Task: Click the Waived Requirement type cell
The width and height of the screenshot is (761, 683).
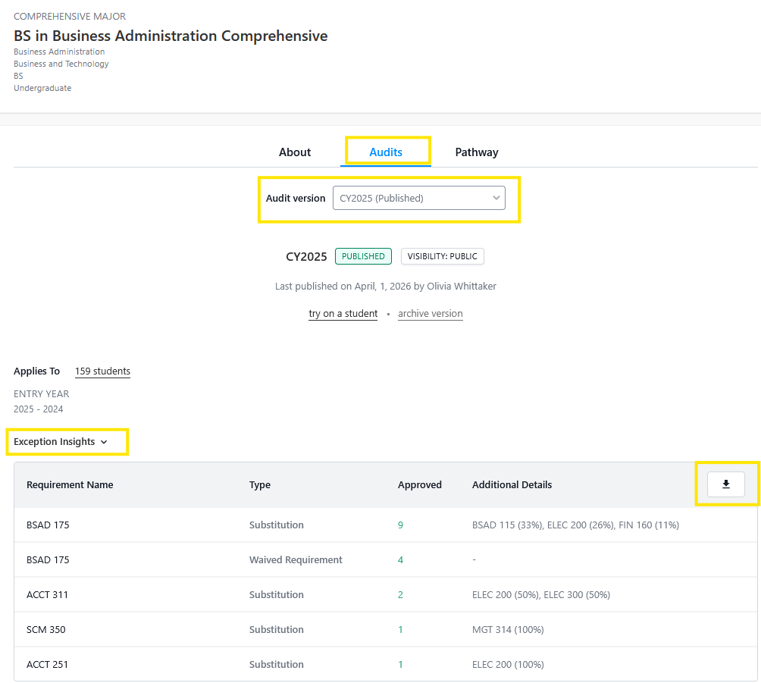Action: [296, 559]
